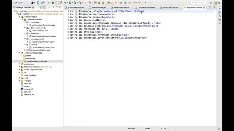Minimize the editor area
234x131 pixels.
[x=210, y=7]
